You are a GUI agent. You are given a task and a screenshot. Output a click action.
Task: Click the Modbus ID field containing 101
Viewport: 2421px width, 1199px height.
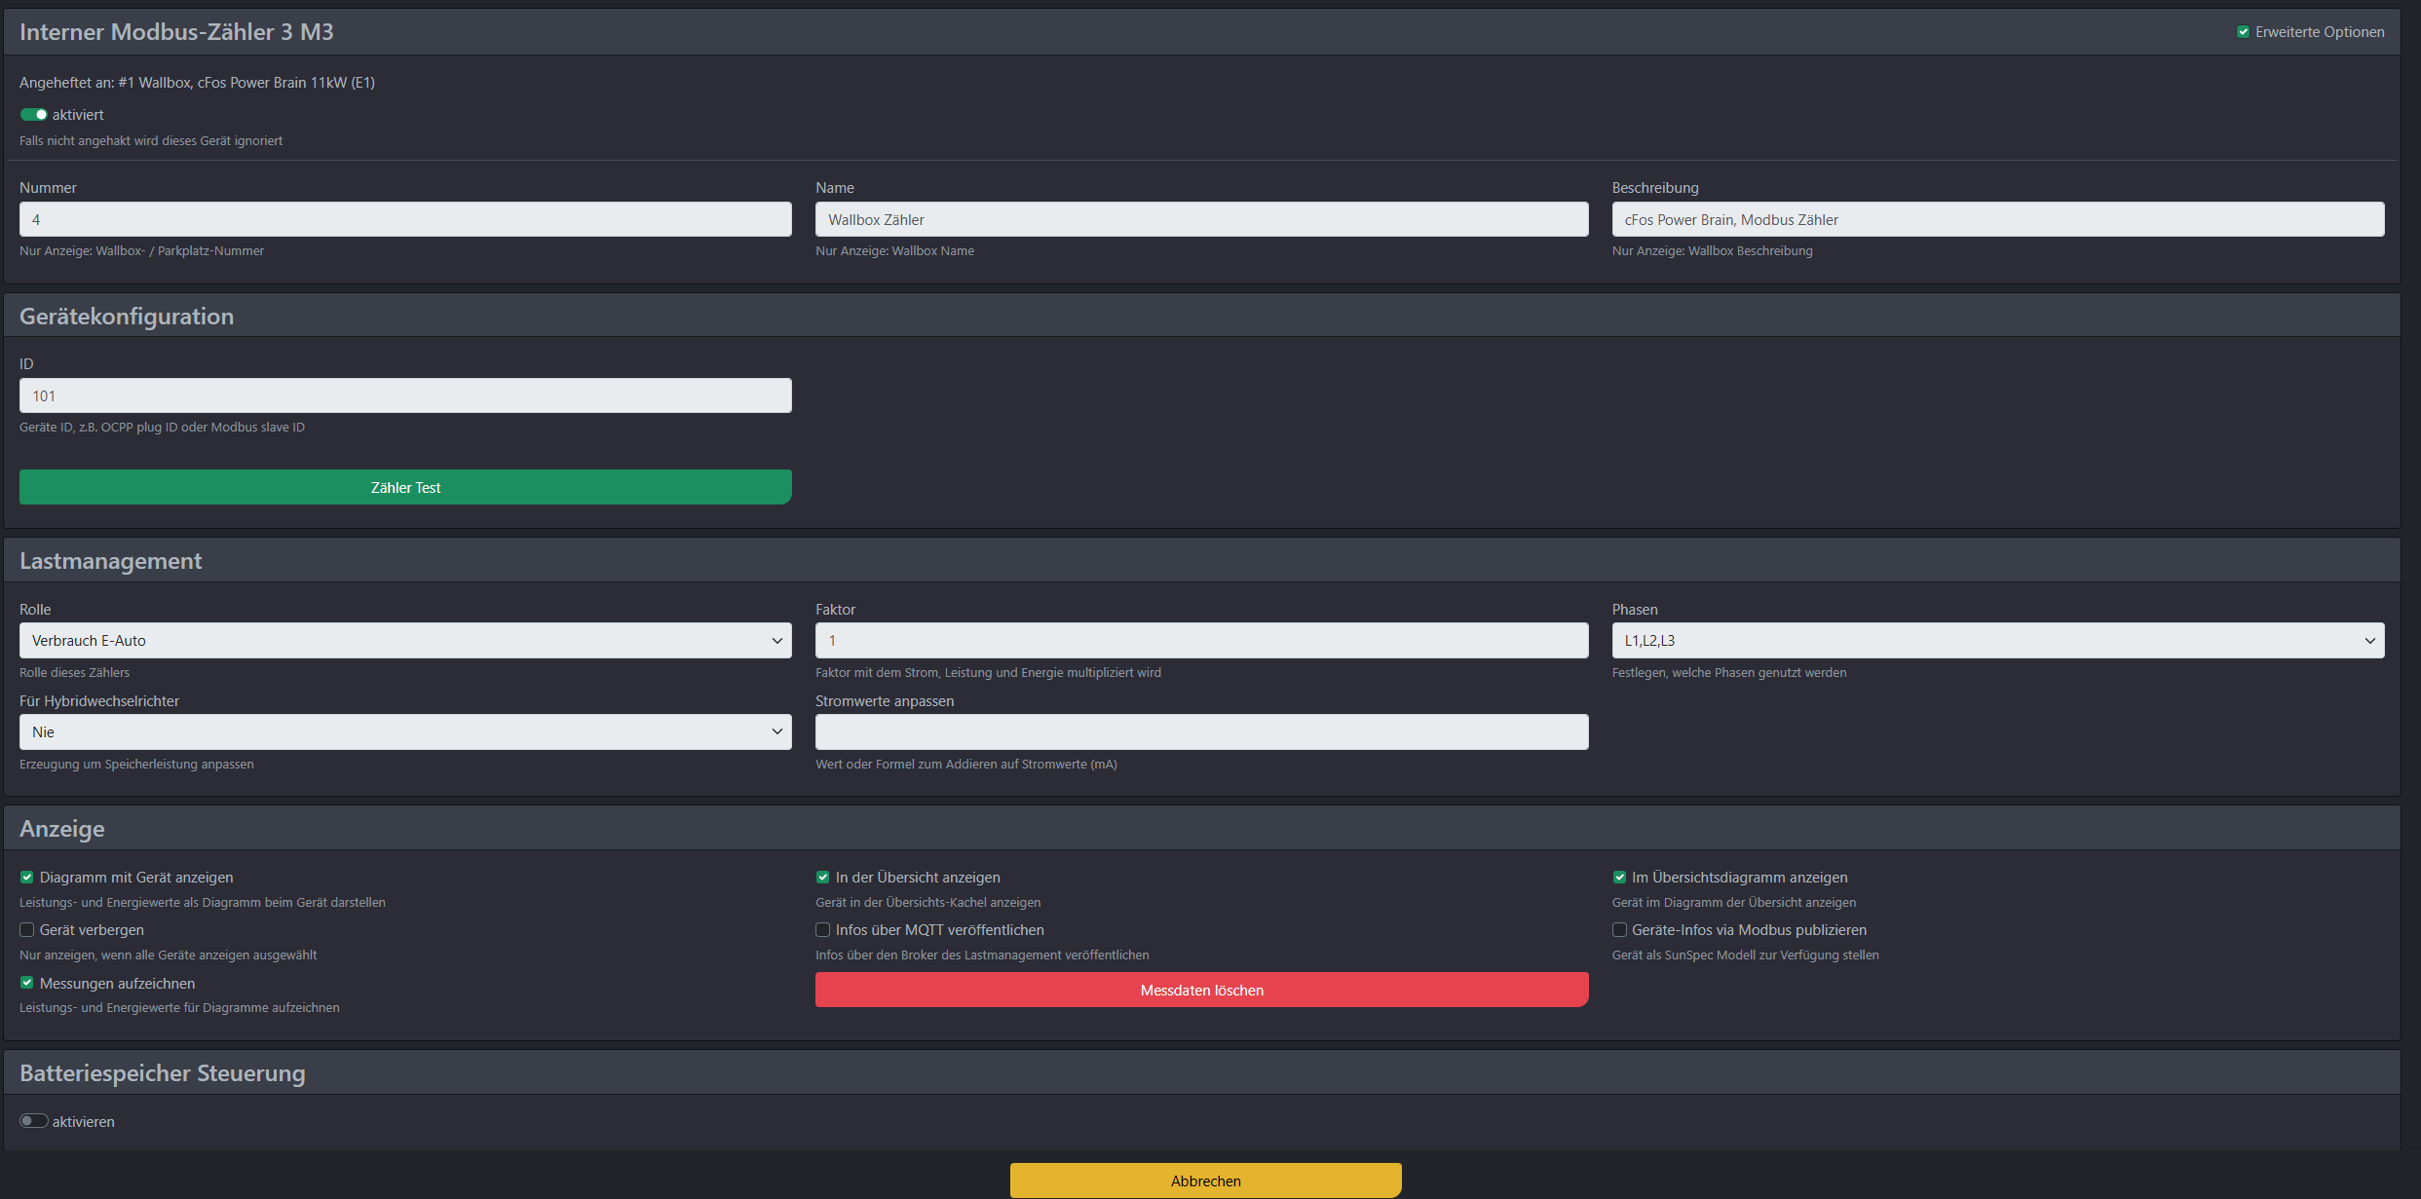(405, 395)
